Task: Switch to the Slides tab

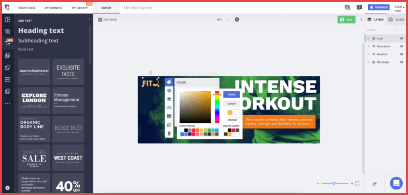Action: [396, 19]
